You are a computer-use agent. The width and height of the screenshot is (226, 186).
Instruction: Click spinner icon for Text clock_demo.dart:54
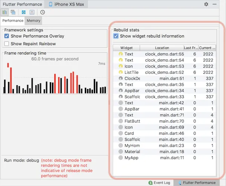(121, 60)
